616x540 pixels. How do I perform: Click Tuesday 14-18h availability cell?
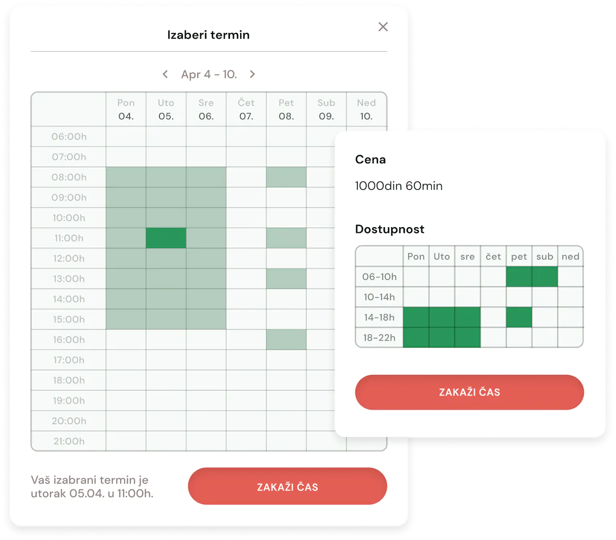tap(441, 317)
